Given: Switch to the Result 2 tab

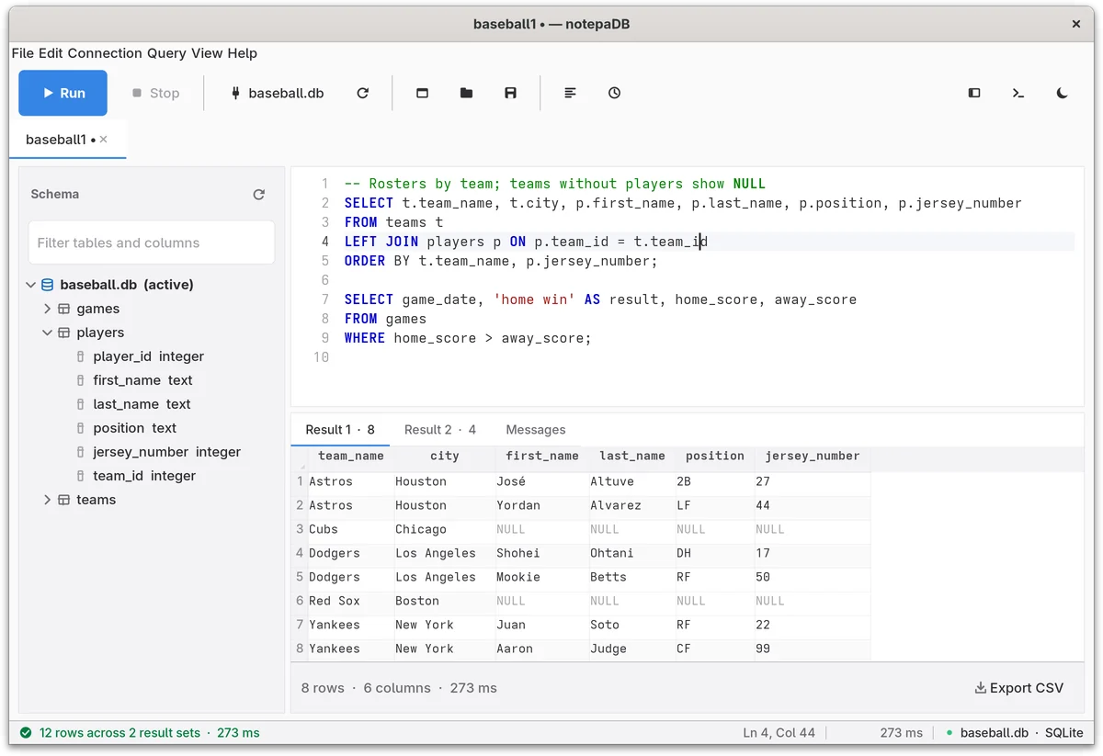Looking at the screenshot, I should [x=440, y=429].
